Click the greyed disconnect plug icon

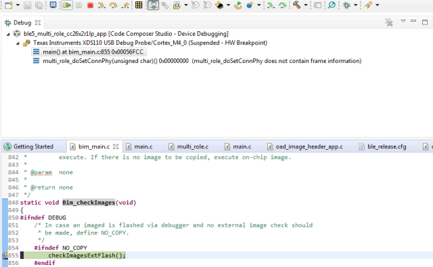[x=165, y=5]
